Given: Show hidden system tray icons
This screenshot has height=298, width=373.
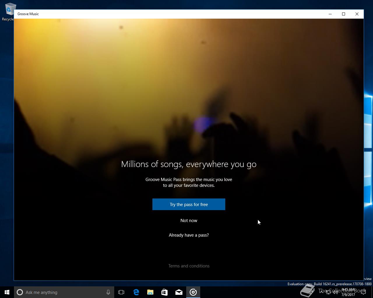Looking at the screenshot, I should pyautogui.click(x=321, y=292).
